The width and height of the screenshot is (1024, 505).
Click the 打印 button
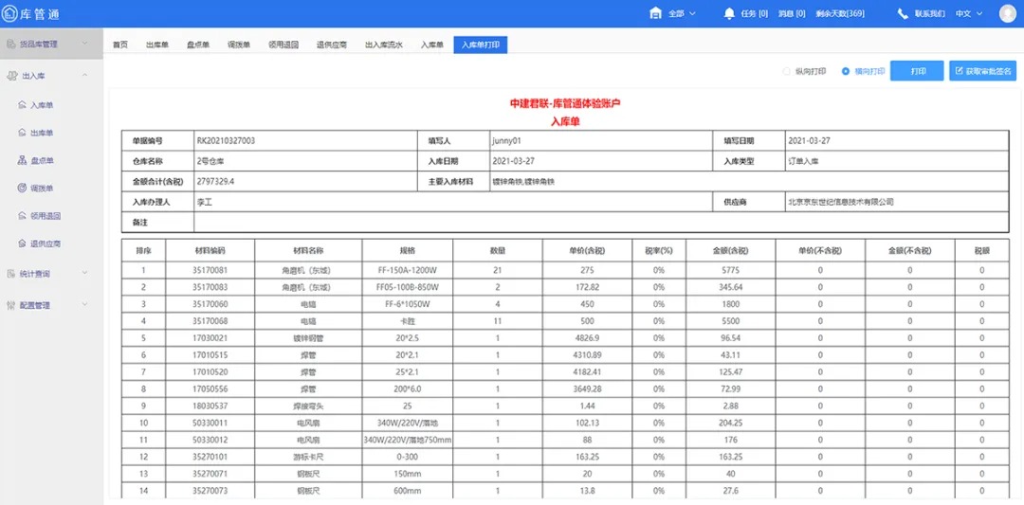(x=917, y=71)
